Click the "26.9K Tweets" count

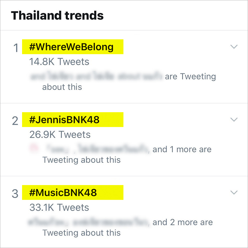60,135
